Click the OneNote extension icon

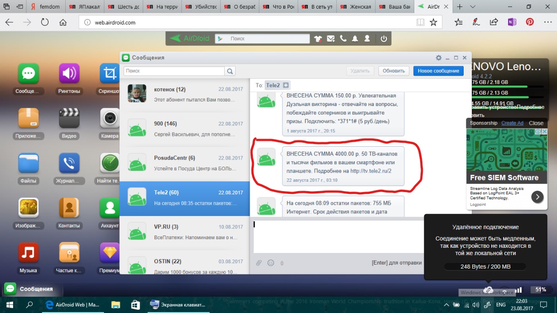point(512,22)
